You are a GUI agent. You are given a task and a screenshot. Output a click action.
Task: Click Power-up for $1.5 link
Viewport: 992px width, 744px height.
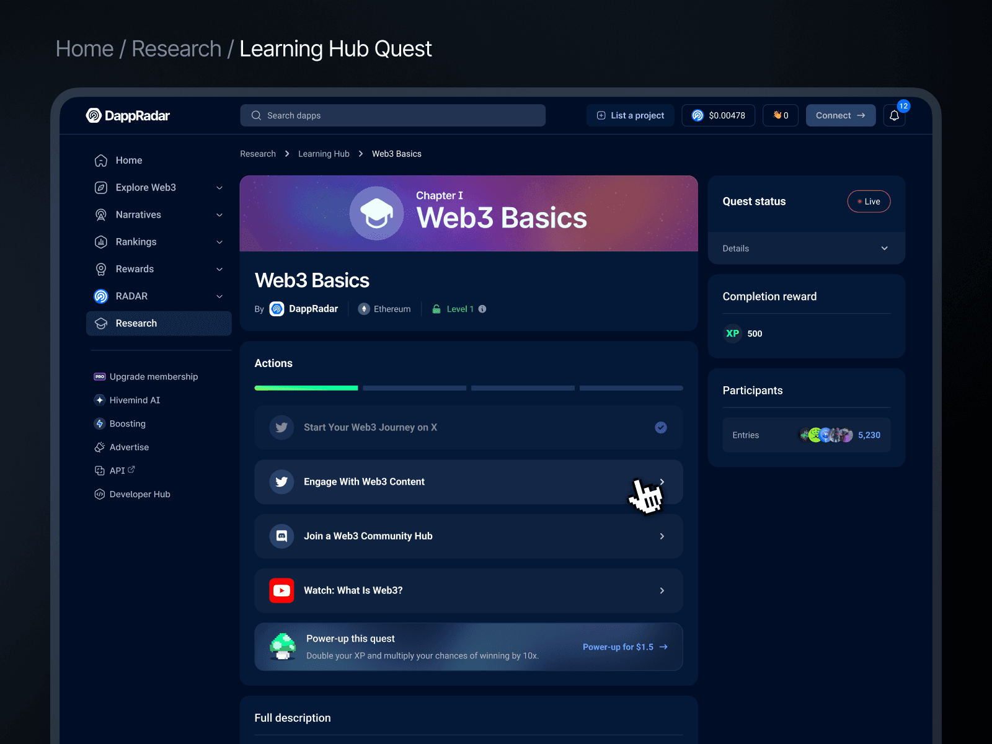[x=625, y=647]
